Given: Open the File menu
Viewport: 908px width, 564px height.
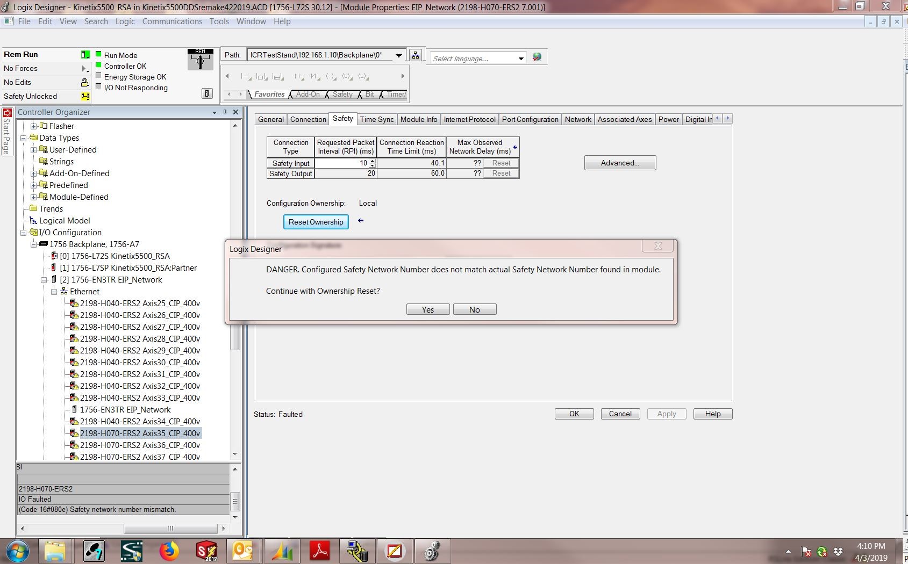Looking at the screenshot, I should click(24, 21).
